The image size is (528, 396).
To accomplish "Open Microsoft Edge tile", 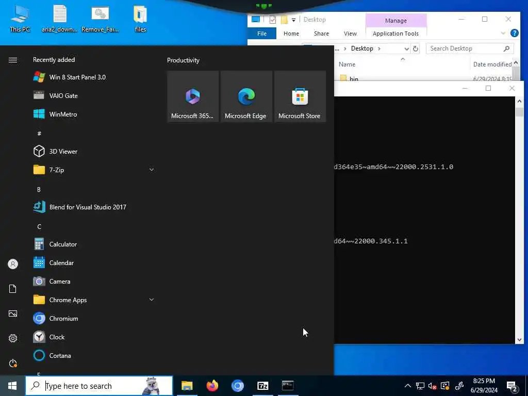I will [246, 96].
